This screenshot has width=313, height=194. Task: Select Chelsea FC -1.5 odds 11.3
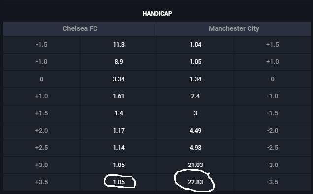tap(119, 44)
